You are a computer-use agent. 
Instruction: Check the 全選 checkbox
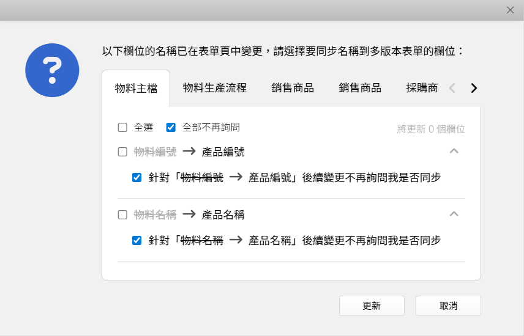122,128
